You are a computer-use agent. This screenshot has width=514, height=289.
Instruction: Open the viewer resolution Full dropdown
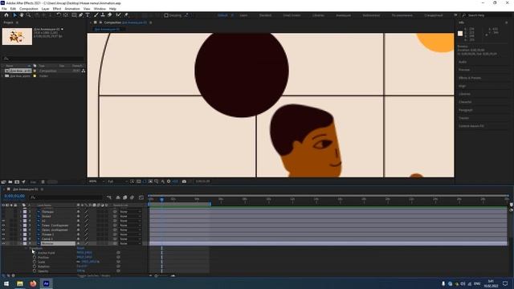[117, 181]
